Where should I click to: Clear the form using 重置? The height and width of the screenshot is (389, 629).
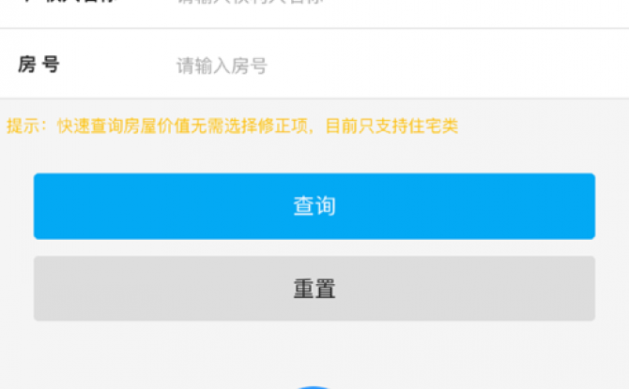pyautogui.click(x=314, y=289)
